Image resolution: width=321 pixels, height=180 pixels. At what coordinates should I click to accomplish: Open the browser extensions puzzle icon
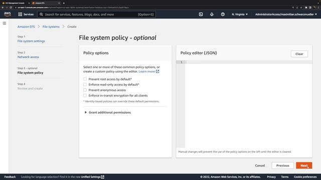[306, 7]
